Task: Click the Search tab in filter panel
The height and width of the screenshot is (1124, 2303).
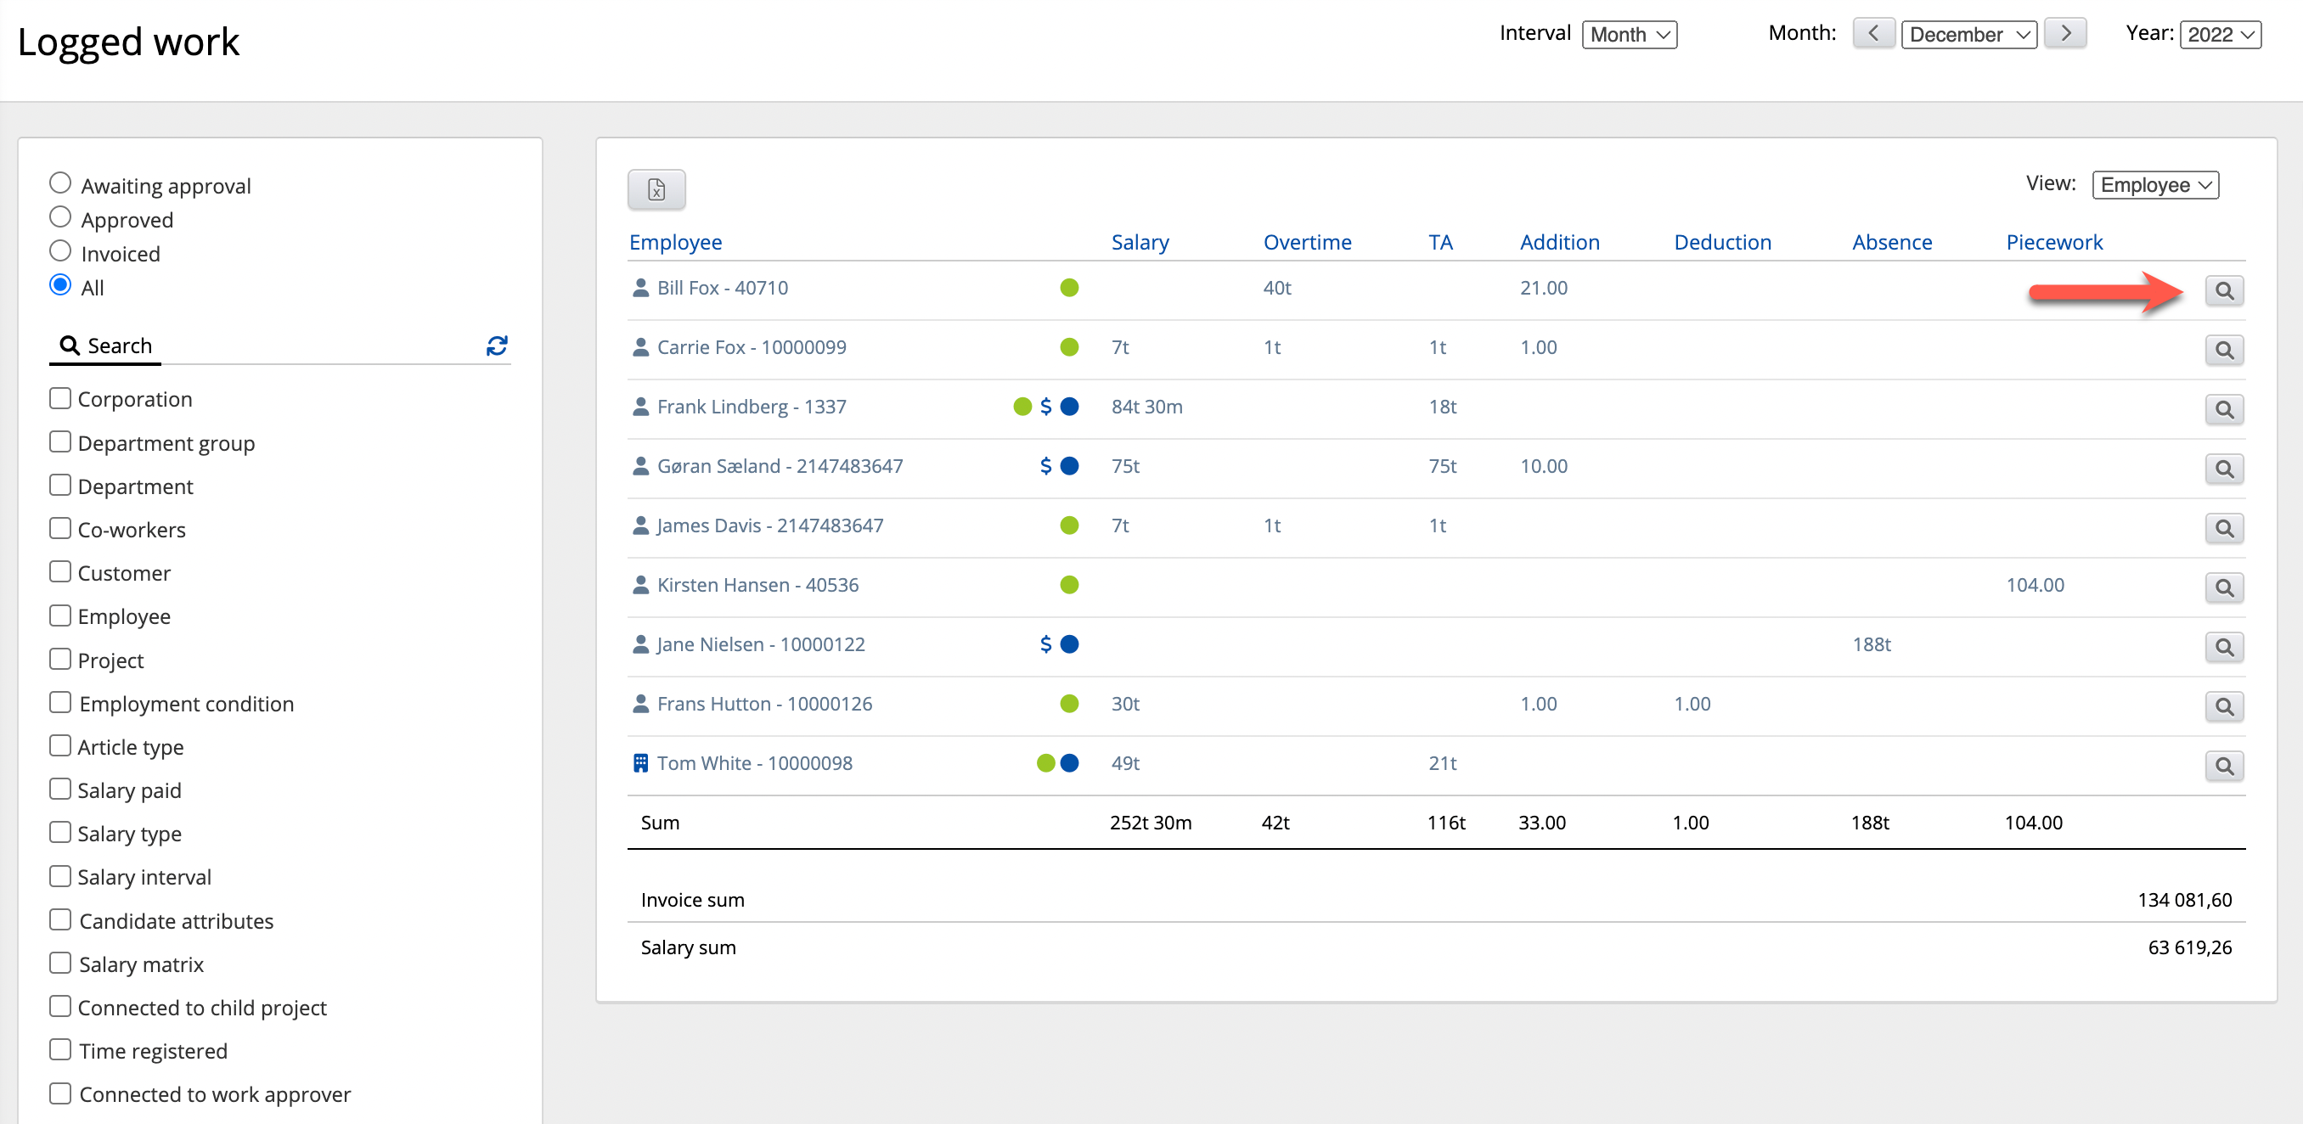Action: coord(105,346)
